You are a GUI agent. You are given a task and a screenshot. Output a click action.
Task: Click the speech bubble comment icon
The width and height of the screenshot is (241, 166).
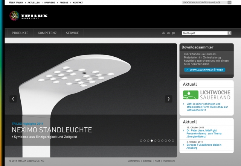click(173, 33)
